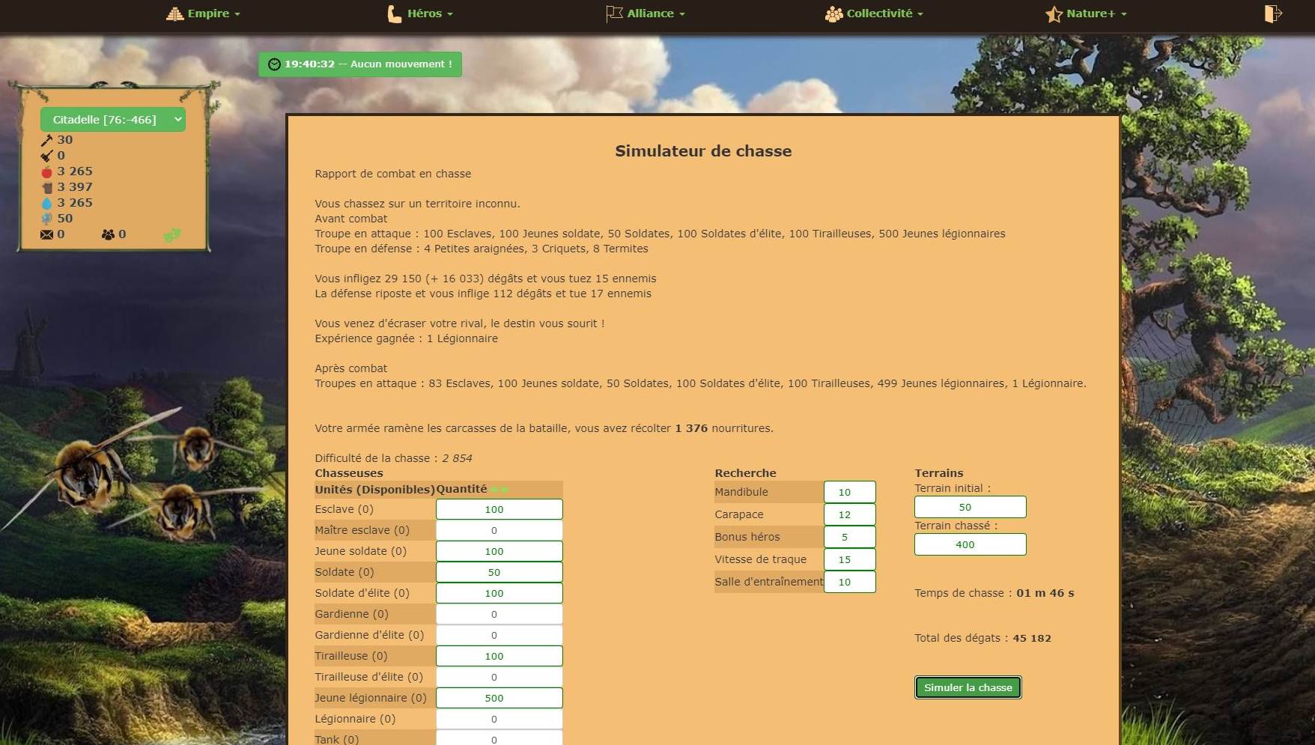The width and height of the screenshot is (1315, 745).
Task: Edit the Bonus héros level field
Action: (849, 537)
